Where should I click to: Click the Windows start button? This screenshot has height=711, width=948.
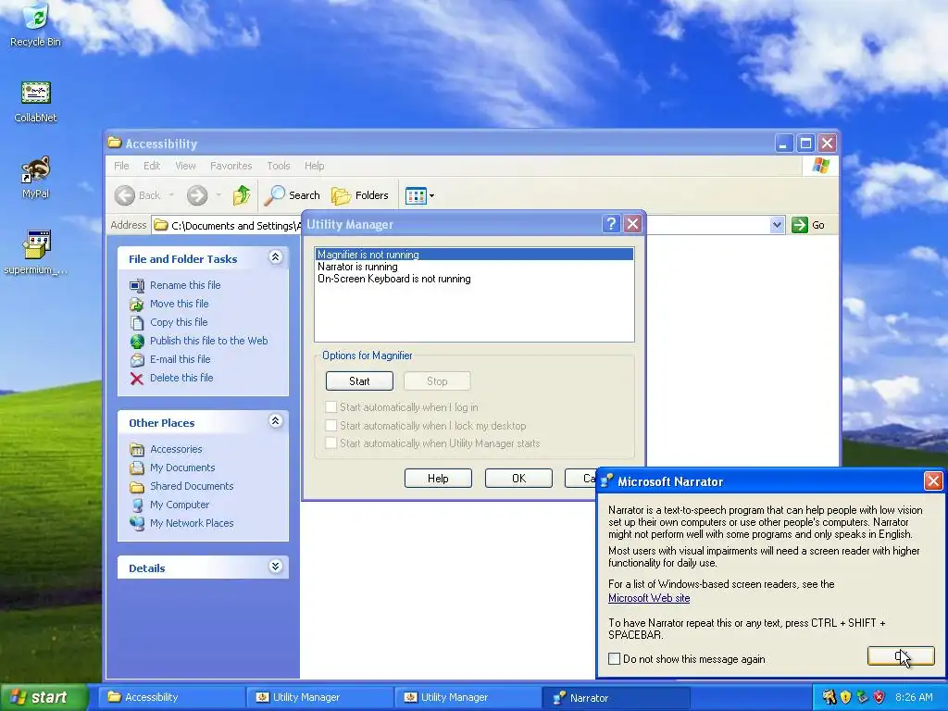coord(44,697)
